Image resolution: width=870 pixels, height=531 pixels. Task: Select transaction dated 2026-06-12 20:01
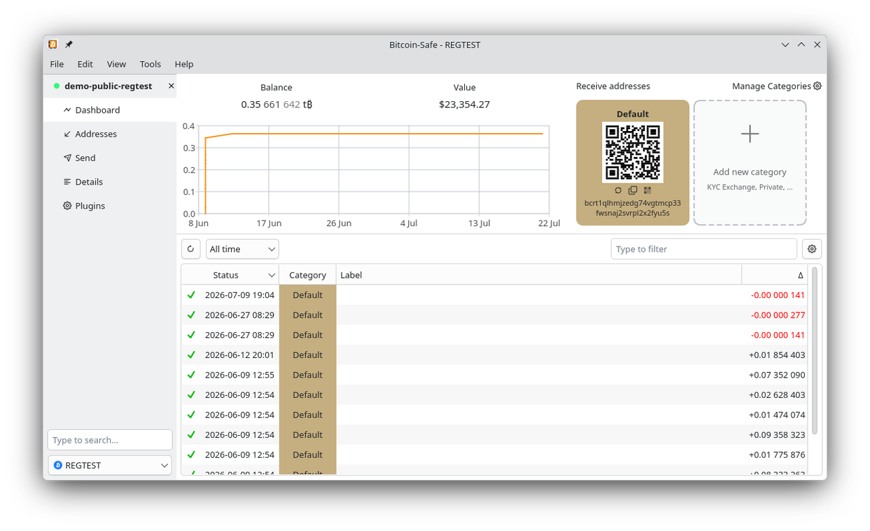click(x=240, y=355)
